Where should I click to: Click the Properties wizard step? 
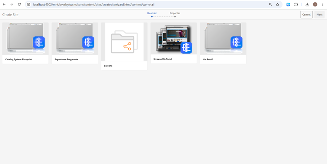pyautogui.click(x=175, y=15)
